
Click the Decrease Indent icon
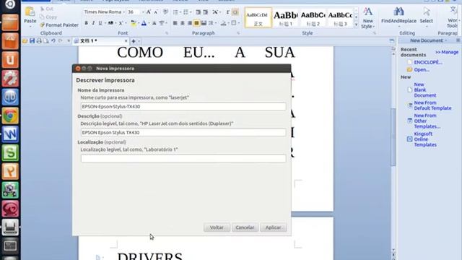[199, 12]
